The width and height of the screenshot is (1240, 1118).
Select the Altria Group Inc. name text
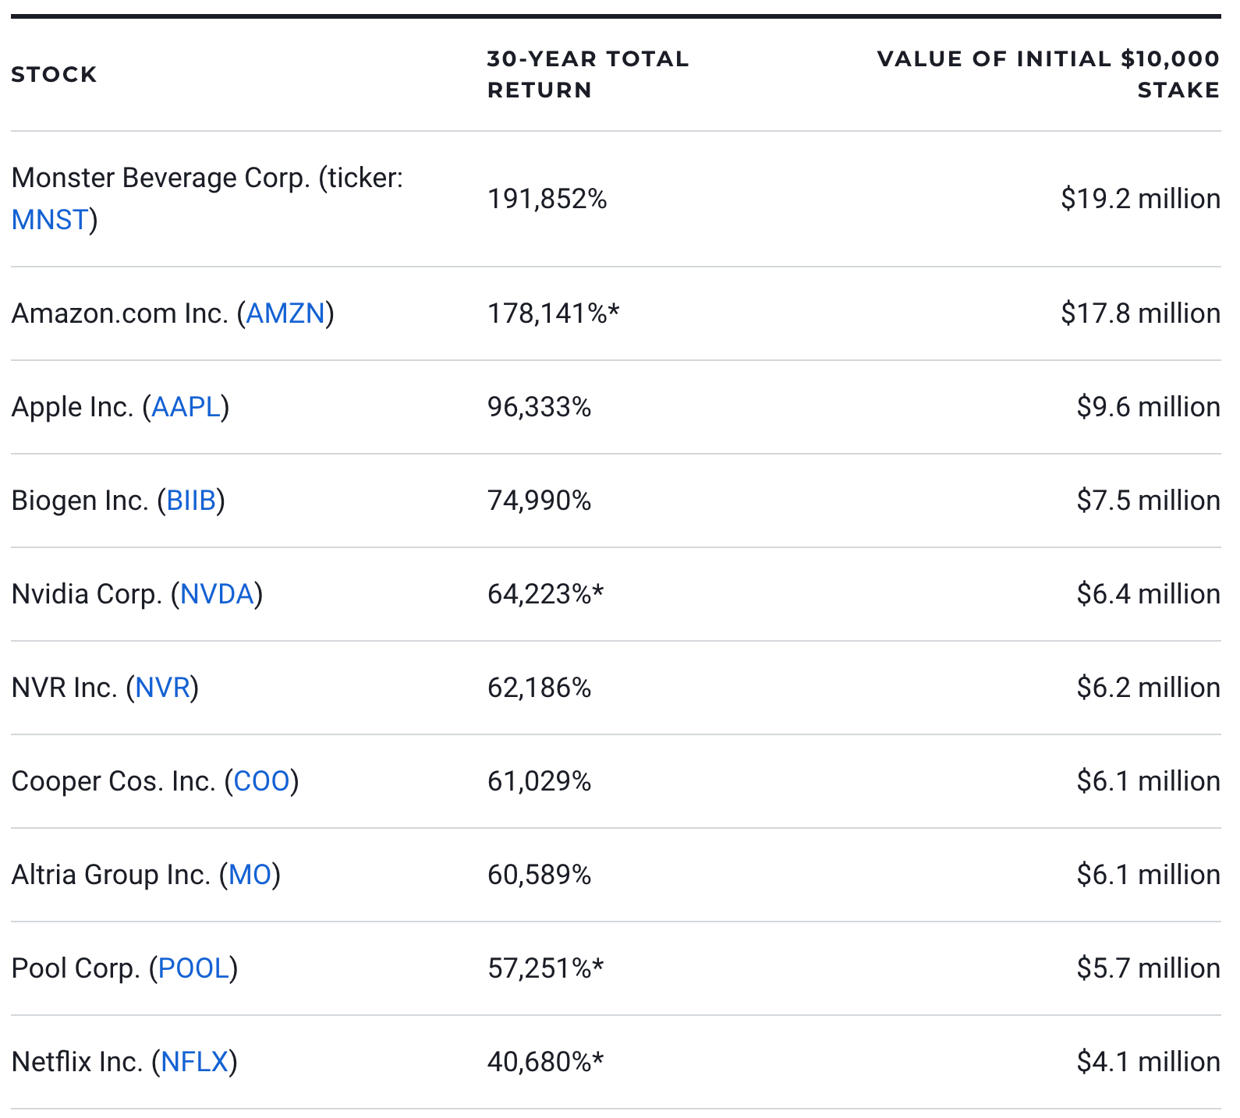[x=112, y=875]
